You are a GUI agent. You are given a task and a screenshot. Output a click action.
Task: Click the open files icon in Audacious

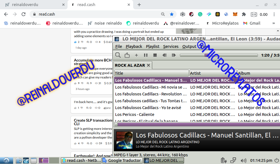tap(127, 55)
